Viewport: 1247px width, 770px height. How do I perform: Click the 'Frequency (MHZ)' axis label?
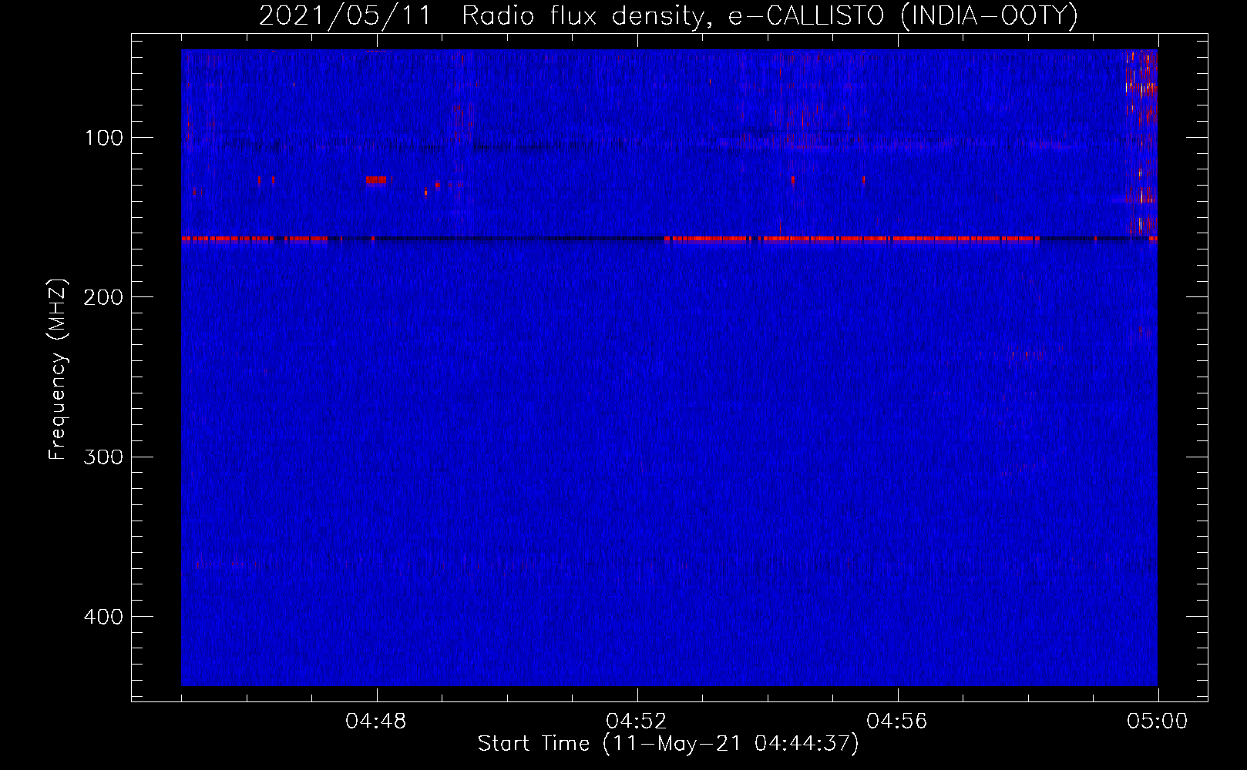pyautogui.click(x=58, y=370)
